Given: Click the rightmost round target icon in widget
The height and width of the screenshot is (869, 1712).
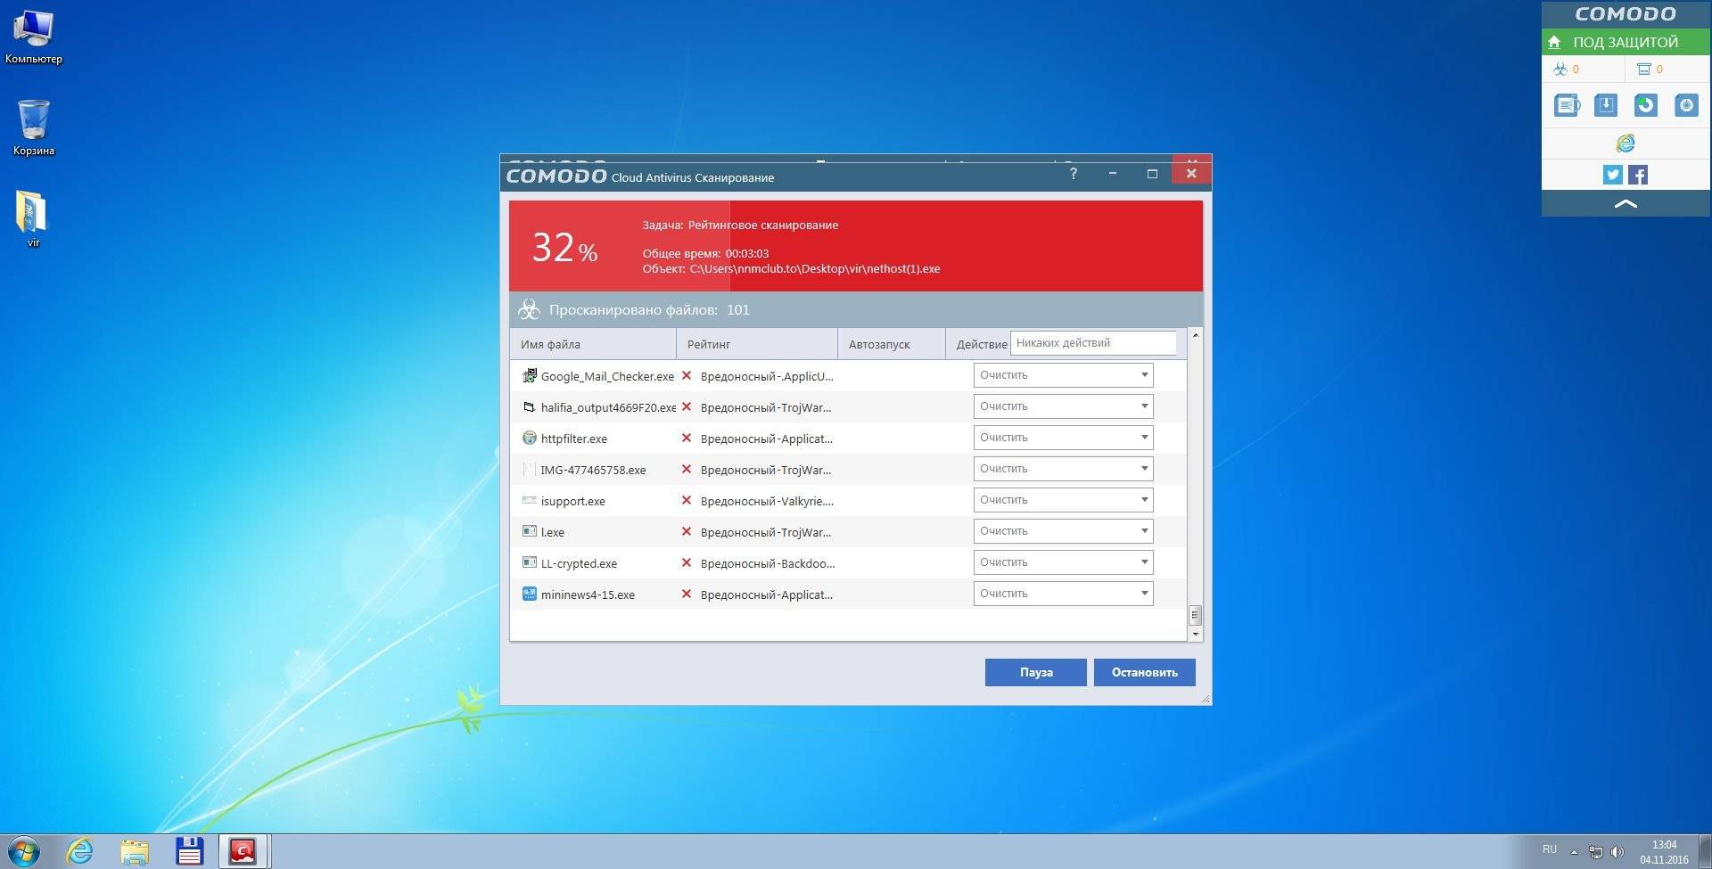Looking at the screenshot, I should point(1686,105).
